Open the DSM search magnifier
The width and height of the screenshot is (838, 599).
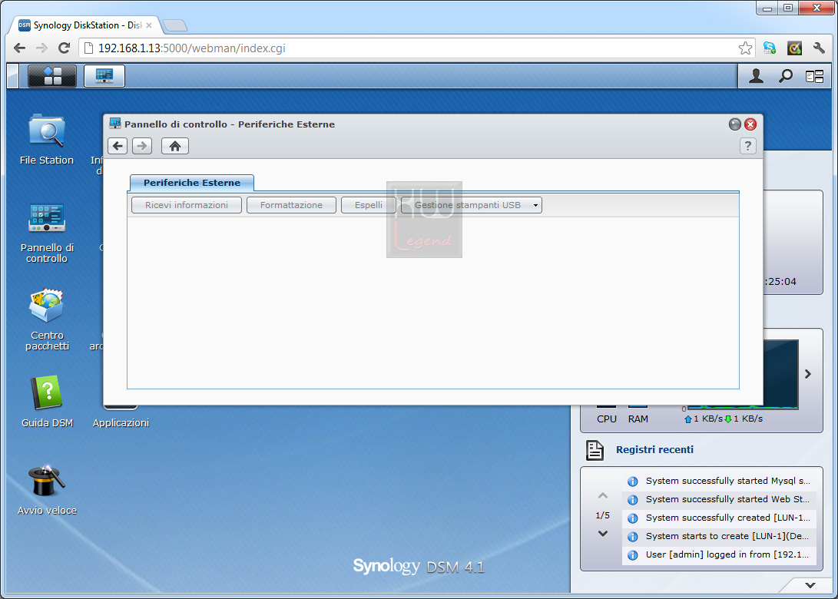coord(786,77)
